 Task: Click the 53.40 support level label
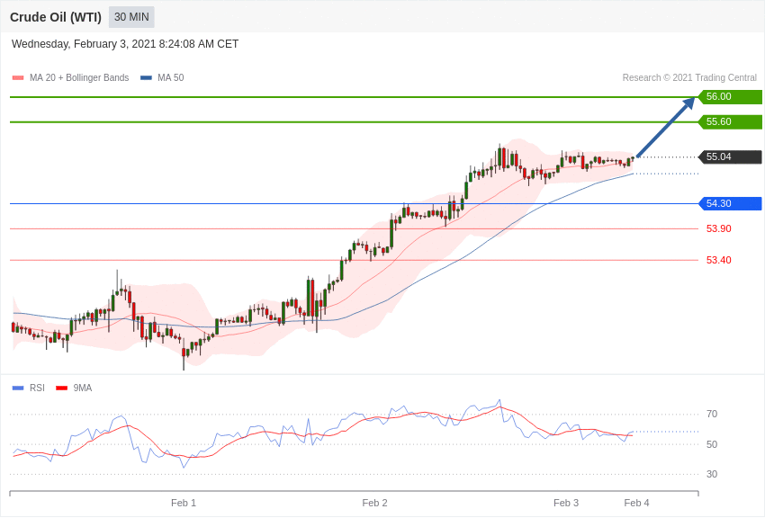point(718,261)
